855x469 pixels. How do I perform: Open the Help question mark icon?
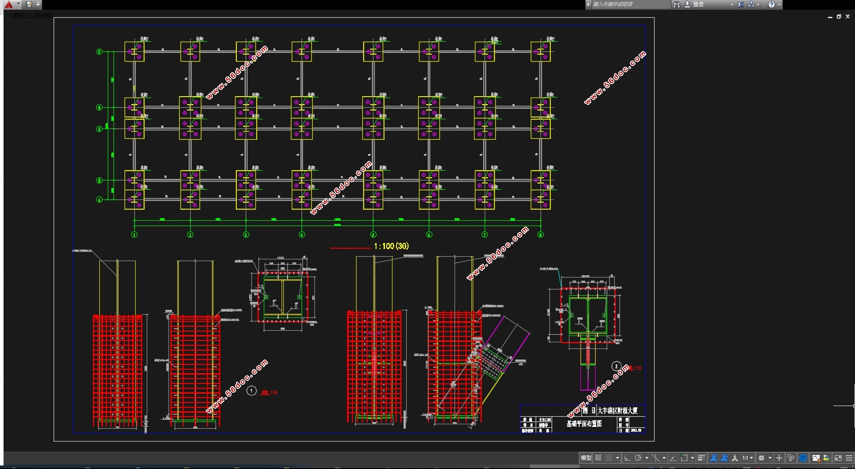point(772,4)
